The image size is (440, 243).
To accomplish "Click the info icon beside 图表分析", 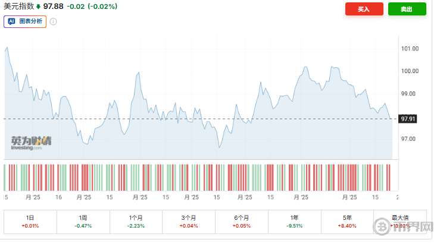I will click(x=53, y=21).
